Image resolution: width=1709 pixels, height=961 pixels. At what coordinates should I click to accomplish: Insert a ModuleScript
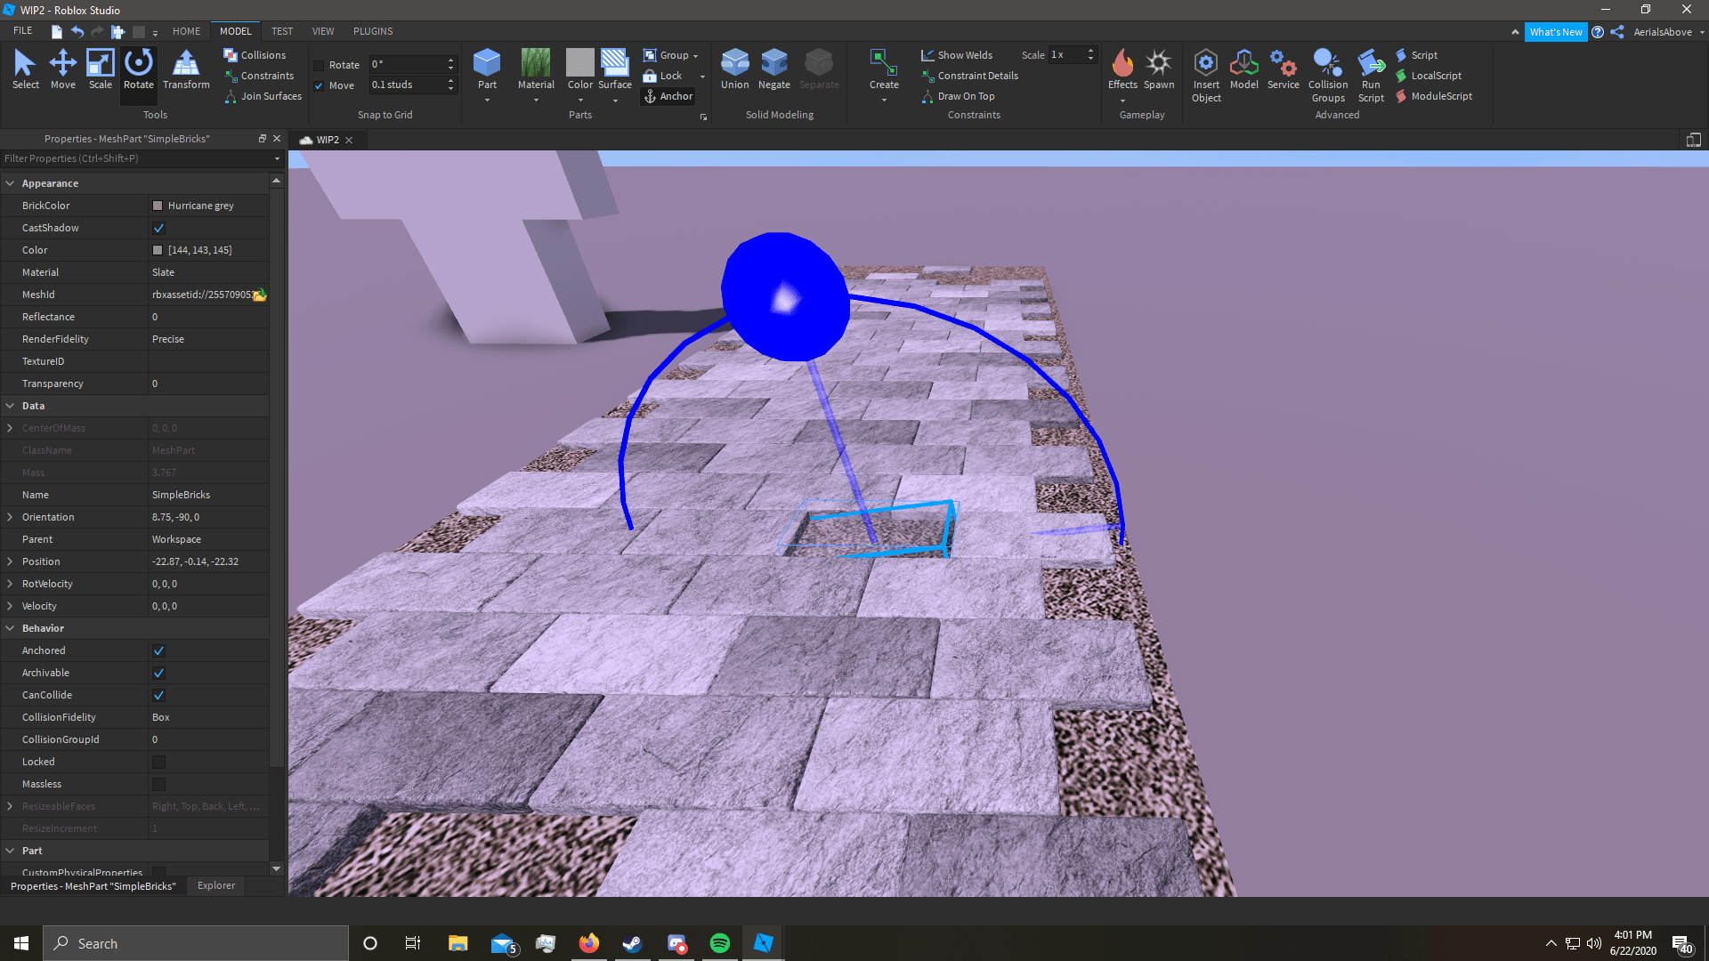tap(1434, 96)
